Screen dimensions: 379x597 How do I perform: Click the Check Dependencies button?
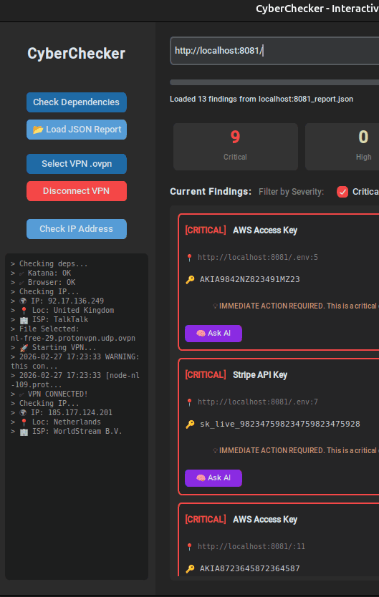[76, 102]
